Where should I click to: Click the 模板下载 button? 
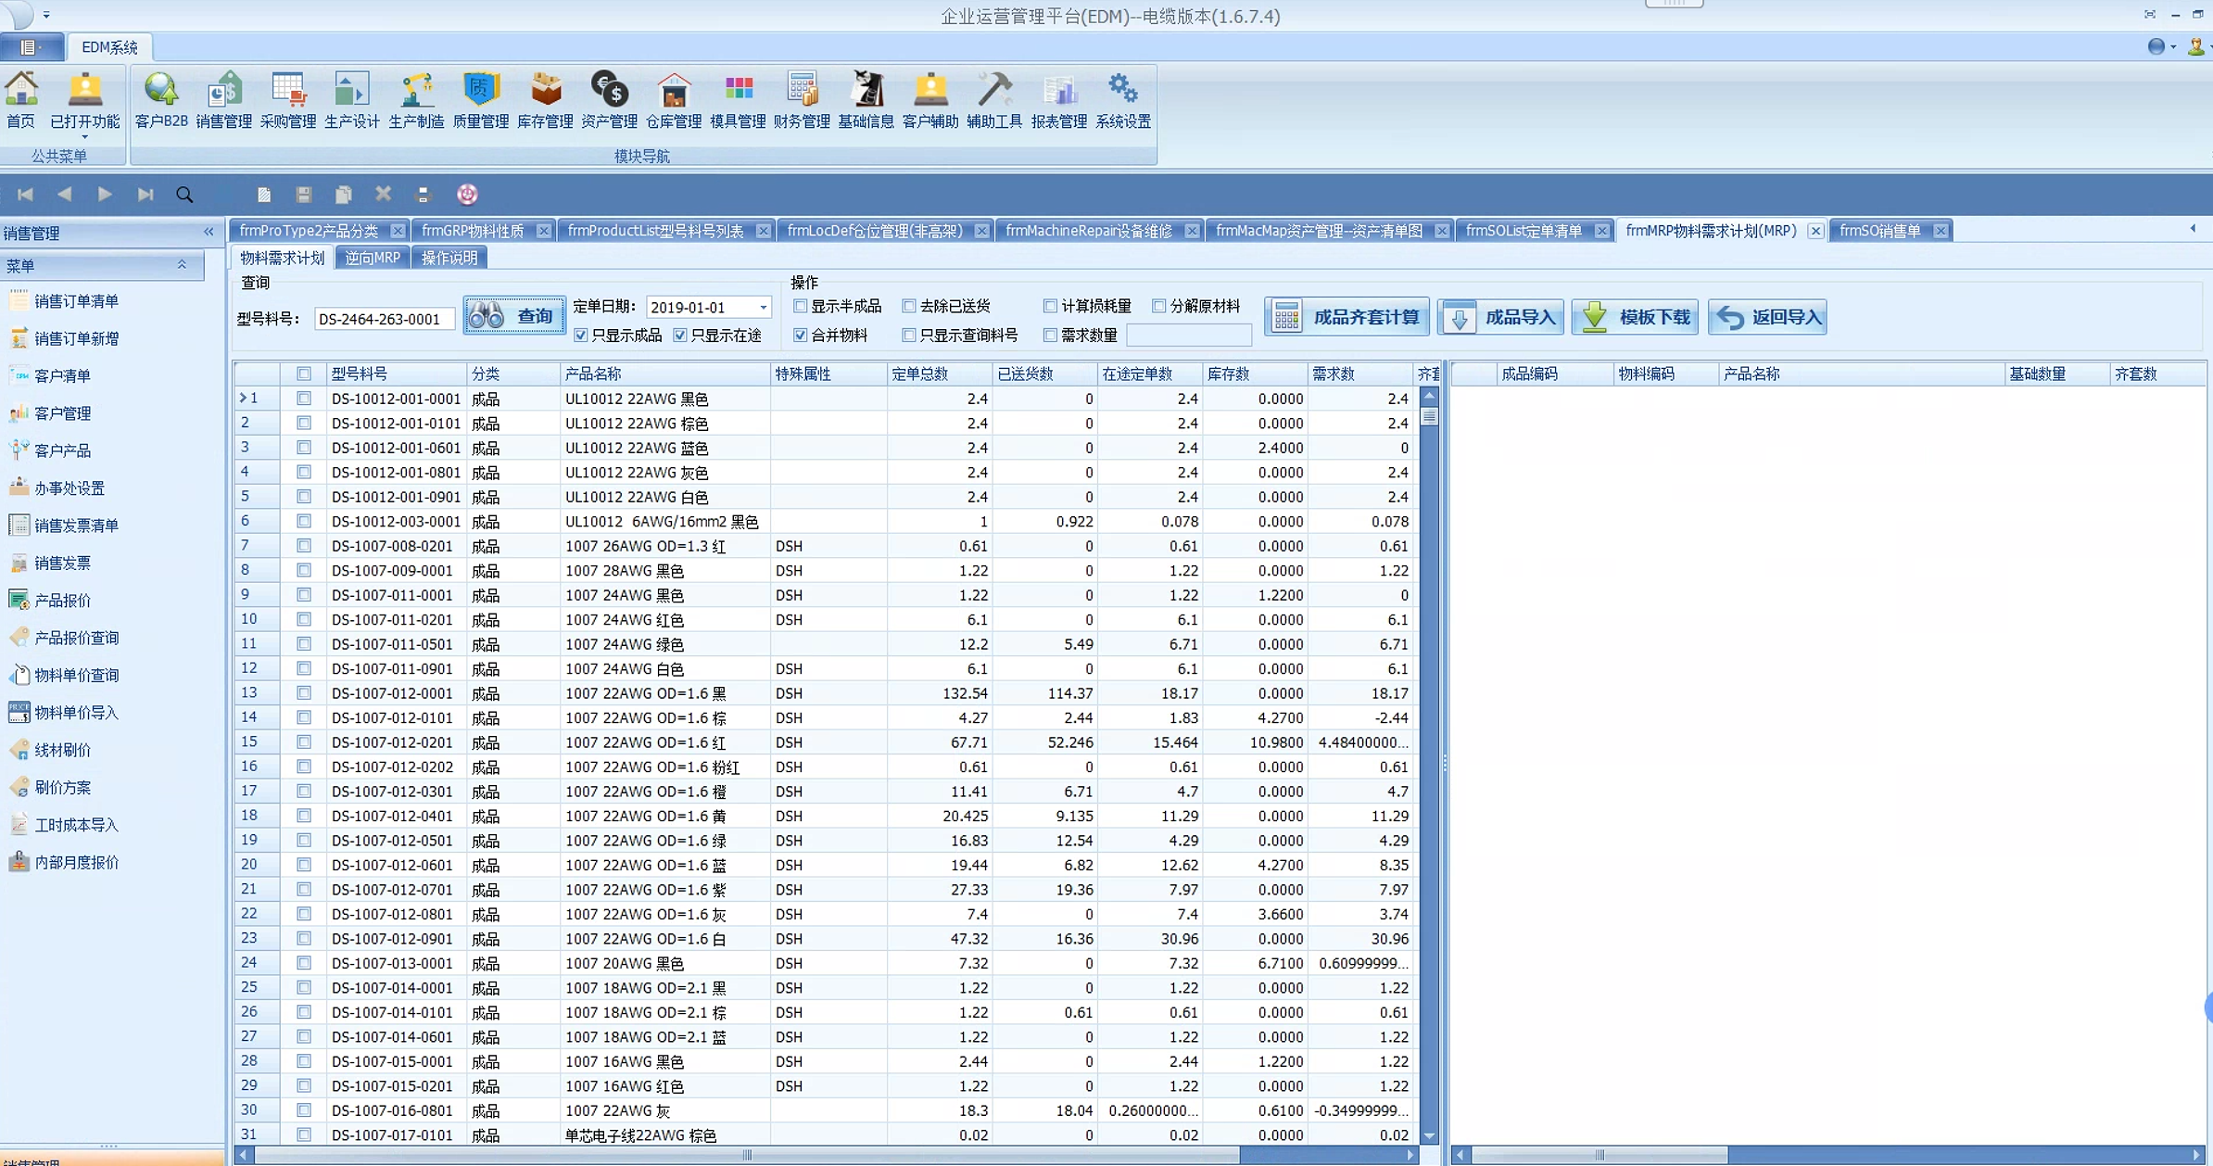[1636, 317]
